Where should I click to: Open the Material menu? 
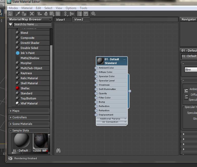(x=27, y=8)
